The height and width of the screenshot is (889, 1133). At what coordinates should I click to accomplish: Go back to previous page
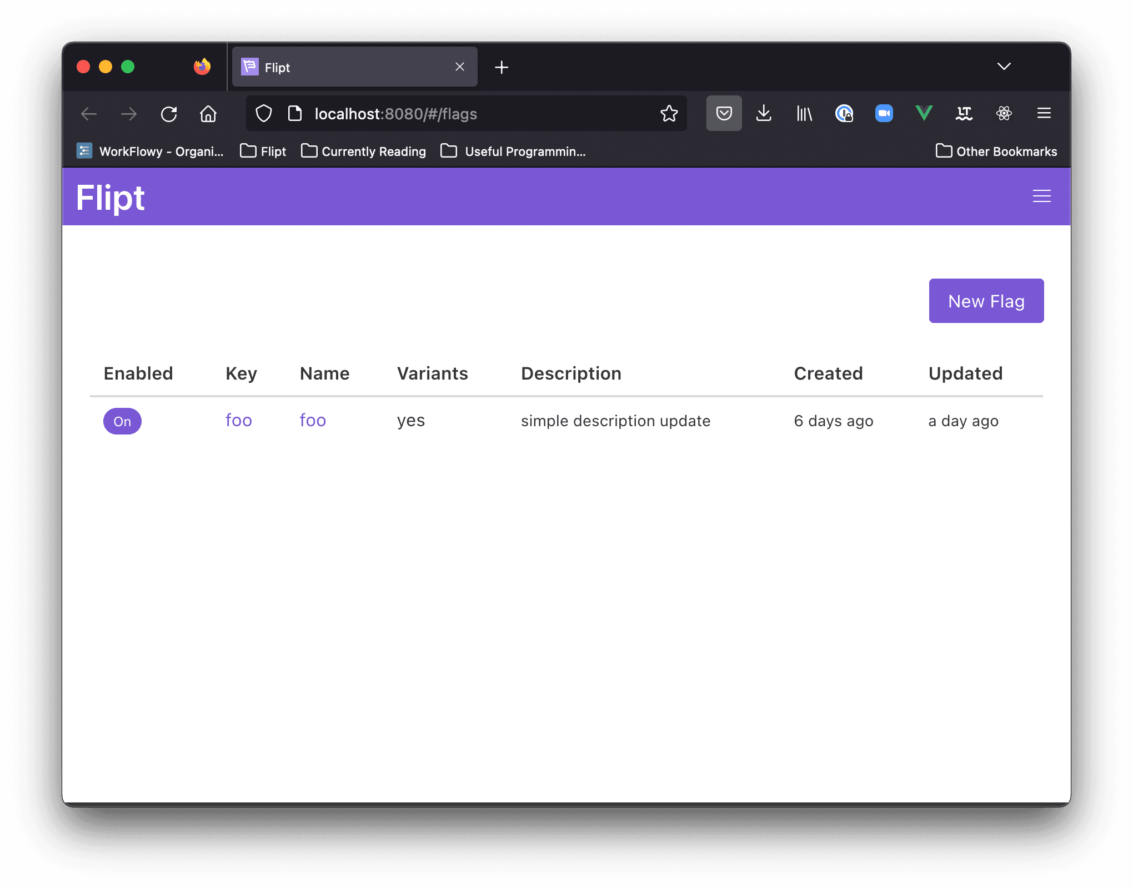click(x=89, y=114)
